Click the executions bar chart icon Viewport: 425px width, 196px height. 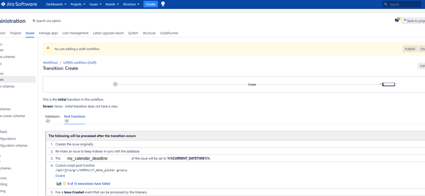tap(59, 184)
